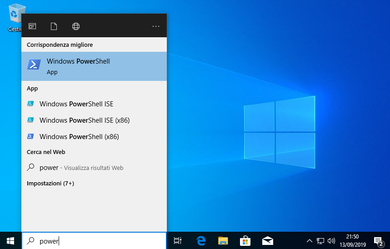Screen dimensions: 390x249
Task: Click the PowerShell ISE (x86) small icon
Action: pyautogui.click(x=30, y=120)
